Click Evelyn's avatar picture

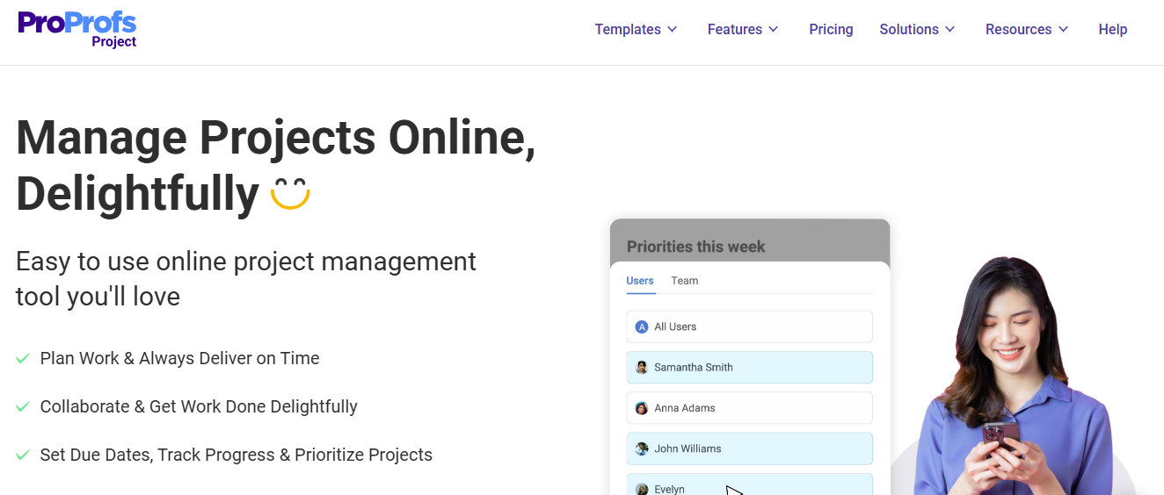(x=642, y=489)
